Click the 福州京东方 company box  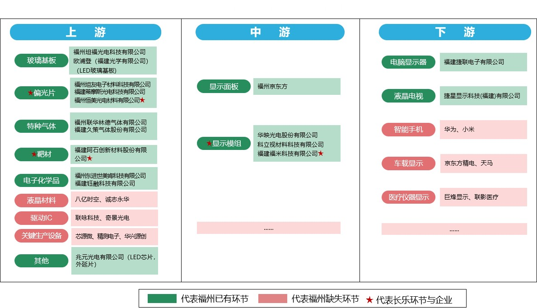point(297,86)
